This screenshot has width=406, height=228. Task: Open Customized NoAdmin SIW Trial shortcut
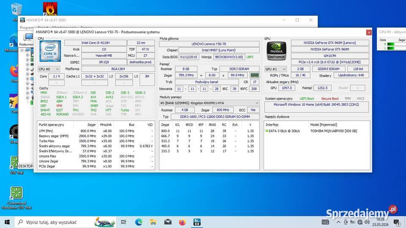[16, 193]
